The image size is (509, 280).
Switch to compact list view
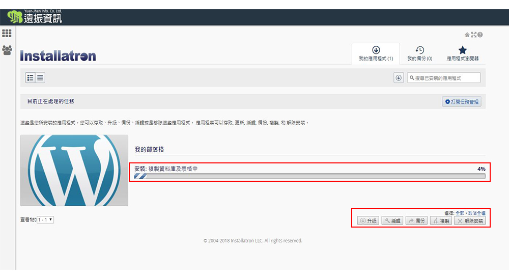(x=40, y=77)
